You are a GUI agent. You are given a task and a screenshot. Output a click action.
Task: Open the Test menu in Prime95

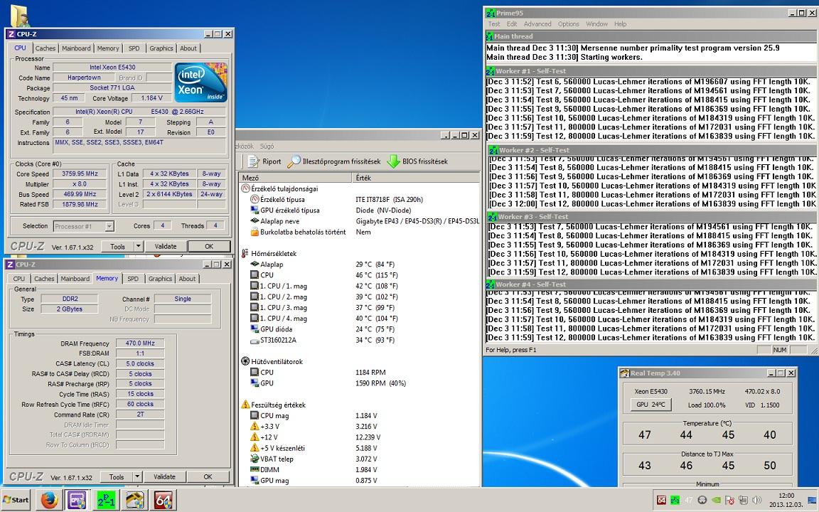(494, 24)
